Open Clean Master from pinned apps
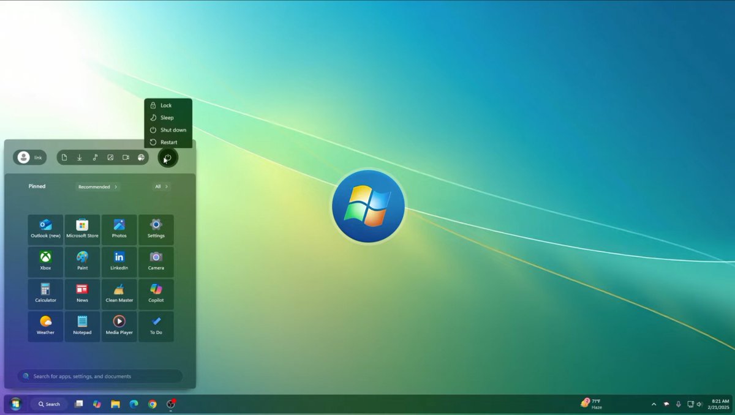The height and width of the screenshot is (415, 735). coord(119,294)
